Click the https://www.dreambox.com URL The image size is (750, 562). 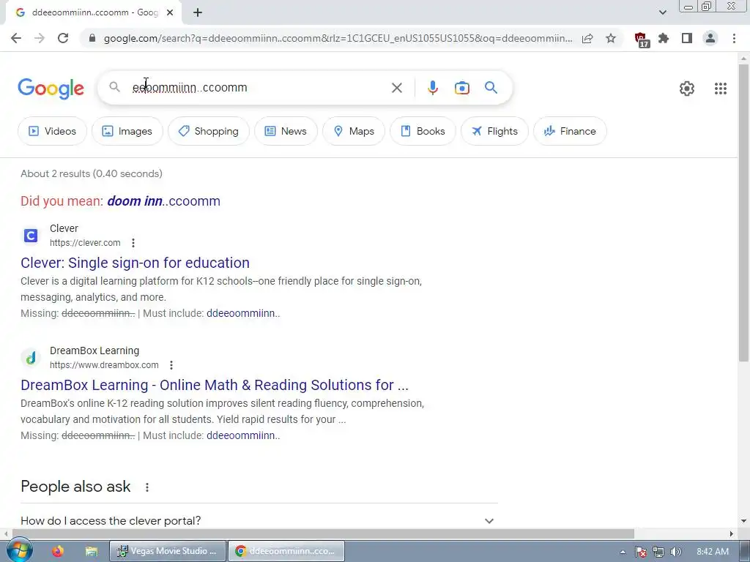[104, 365]
